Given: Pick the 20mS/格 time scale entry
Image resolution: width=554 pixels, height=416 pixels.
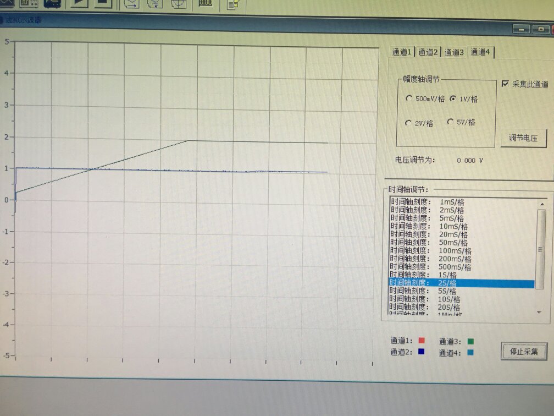Looking at the screenshot, I should tap(463, 234).
